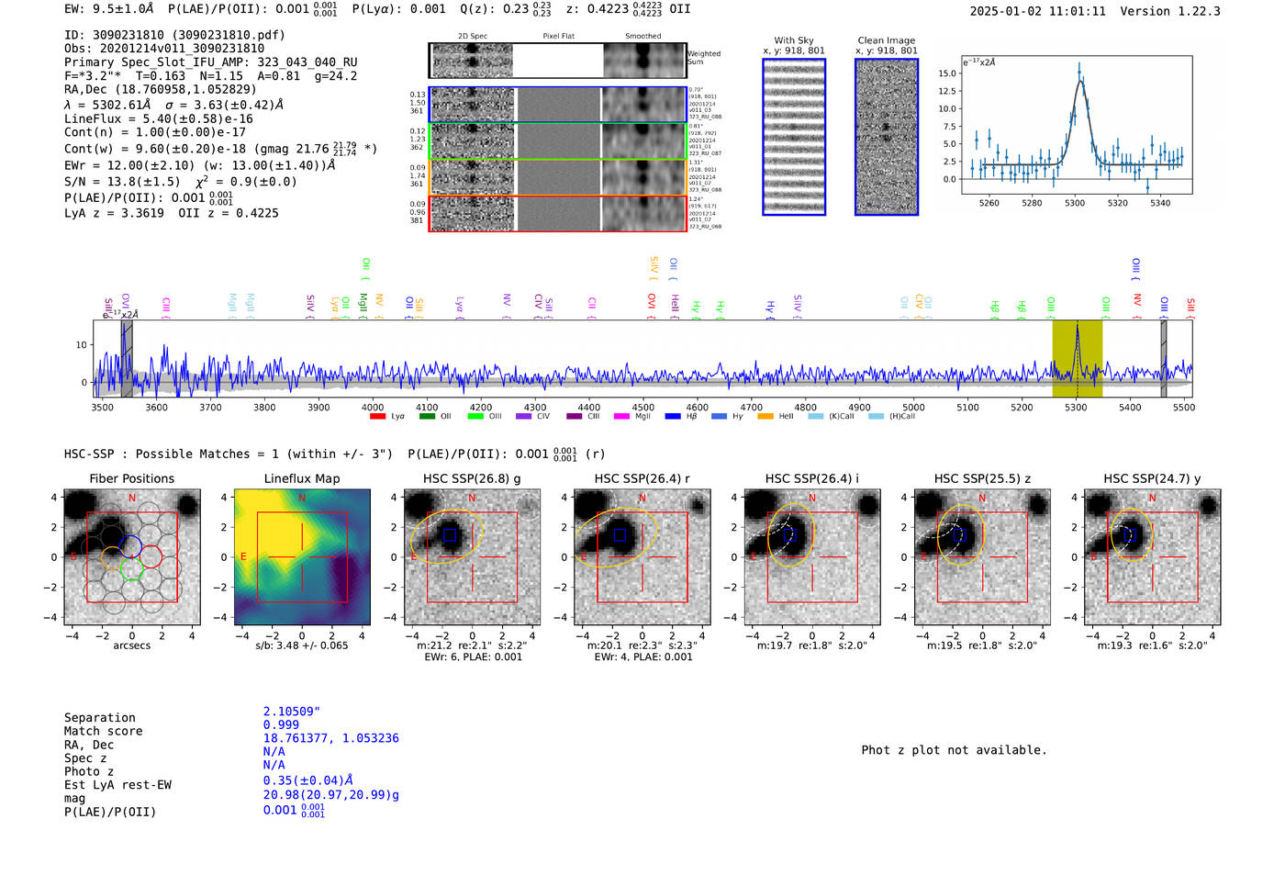Select the HSC SSP(25.5) z cutout
The width and height of the screenshot is (1285, 875).
(982, 557)
